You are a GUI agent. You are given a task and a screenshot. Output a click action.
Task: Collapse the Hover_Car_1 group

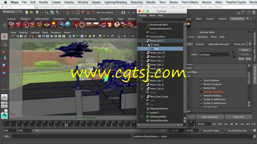click(x=142, y=41)
